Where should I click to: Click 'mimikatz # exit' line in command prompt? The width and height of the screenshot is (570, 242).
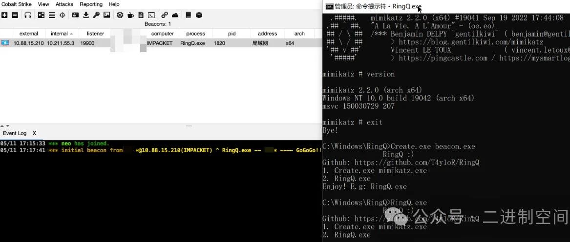[x=352, y=122]
